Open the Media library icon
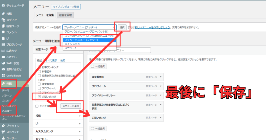The width and height of the screenshot is (266, 140). coord(3,20)
